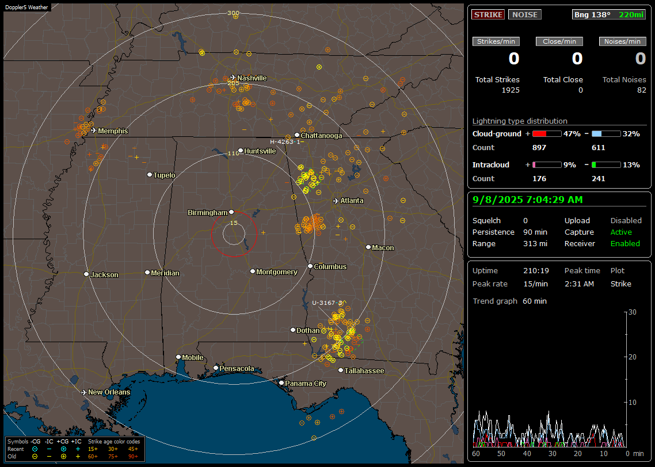The image size is (655, 467).
Task: Click the Close/min header button
Action: (x=559, y=41)
